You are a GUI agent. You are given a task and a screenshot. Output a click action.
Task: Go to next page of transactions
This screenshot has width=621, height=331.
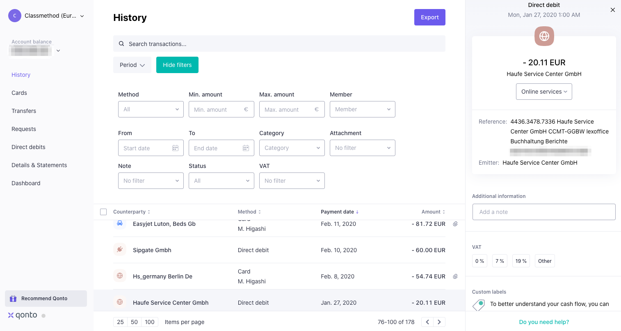tap(439, 322)
